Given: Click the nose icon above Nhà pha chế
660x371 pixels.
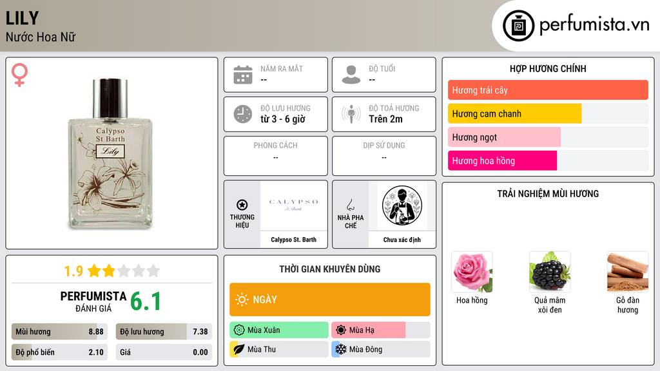Looking at the screenshot, I should coord(350,205).
